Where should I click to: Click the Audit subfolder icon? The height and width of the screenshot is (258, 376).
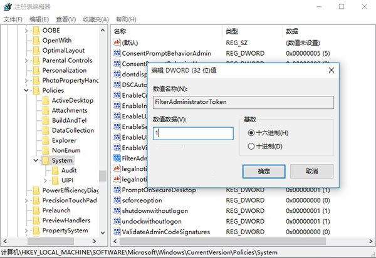pos(55,170)
